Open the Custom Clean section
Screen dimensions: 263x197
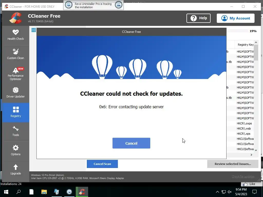tap(16, 54)
